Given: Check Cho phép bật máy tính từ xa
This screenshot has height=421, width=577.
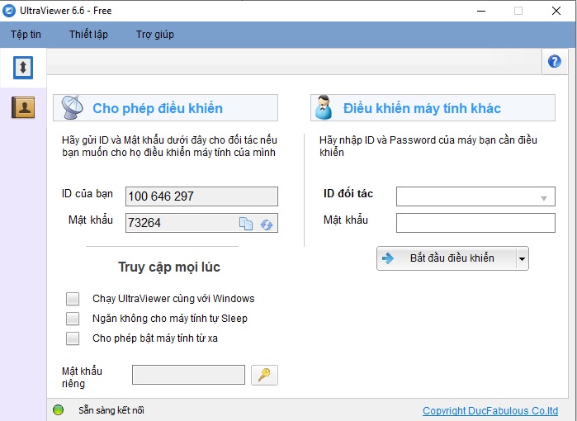Looking at the screenshot, I should tap(73, 338).
